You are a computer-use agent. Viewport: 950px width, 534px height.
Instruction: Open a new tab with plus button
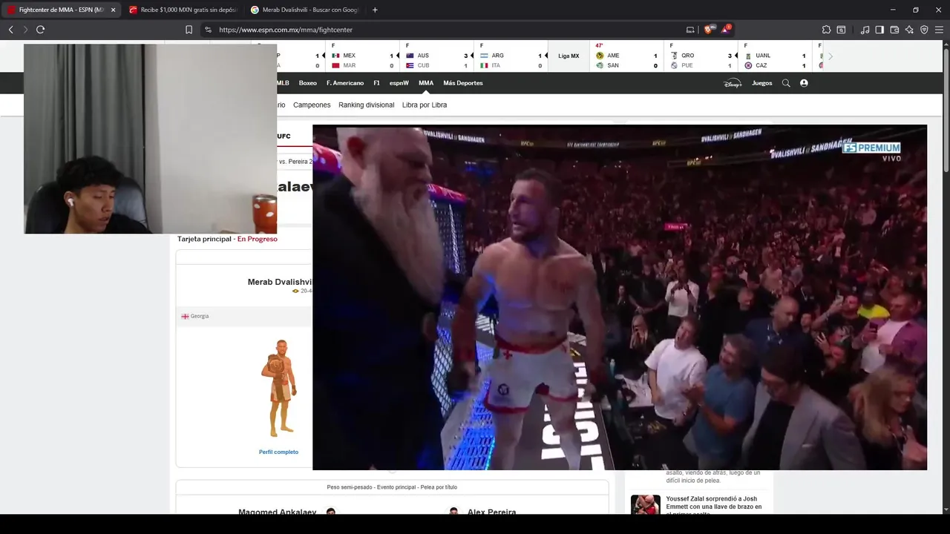click(375, 10)
